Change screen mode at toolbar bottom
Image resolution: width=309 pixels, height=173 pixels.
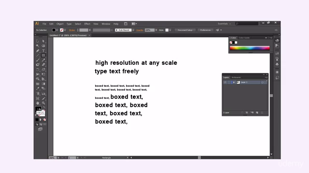40,129
